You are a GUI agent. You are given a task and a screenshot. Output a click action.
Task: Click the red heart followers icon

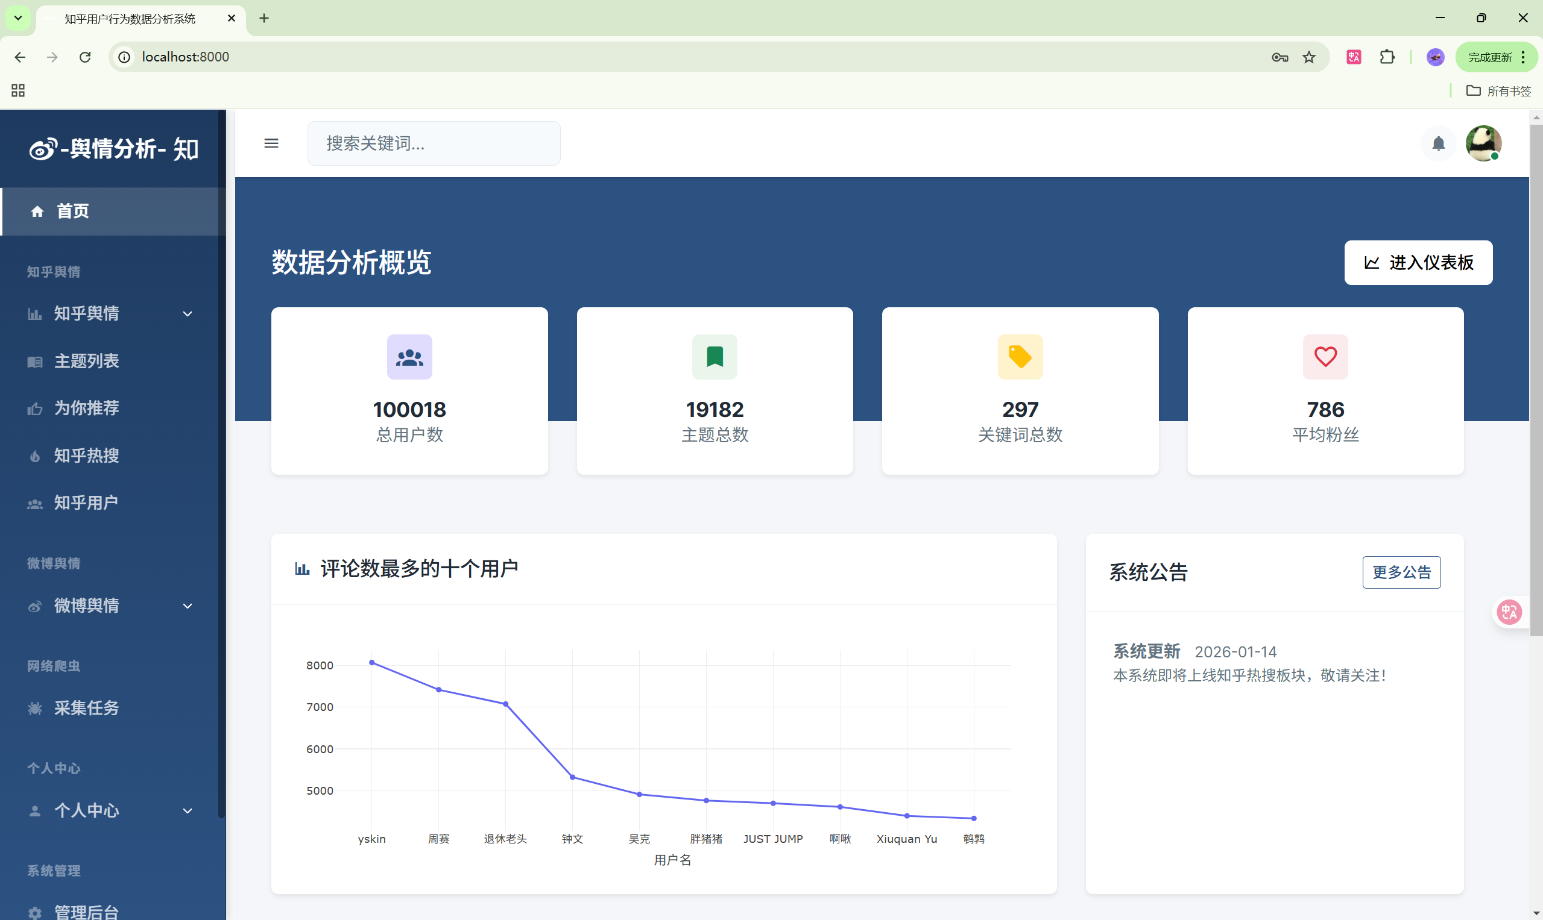[1325, 357]
